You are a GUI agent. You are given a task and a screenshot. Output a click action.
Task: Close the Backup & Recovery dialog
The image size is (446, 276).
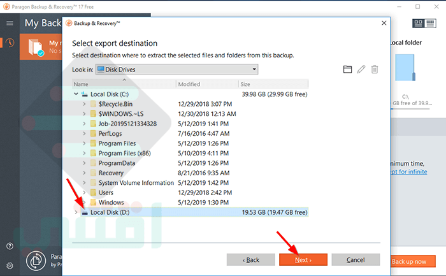click(x=384, y=23)
